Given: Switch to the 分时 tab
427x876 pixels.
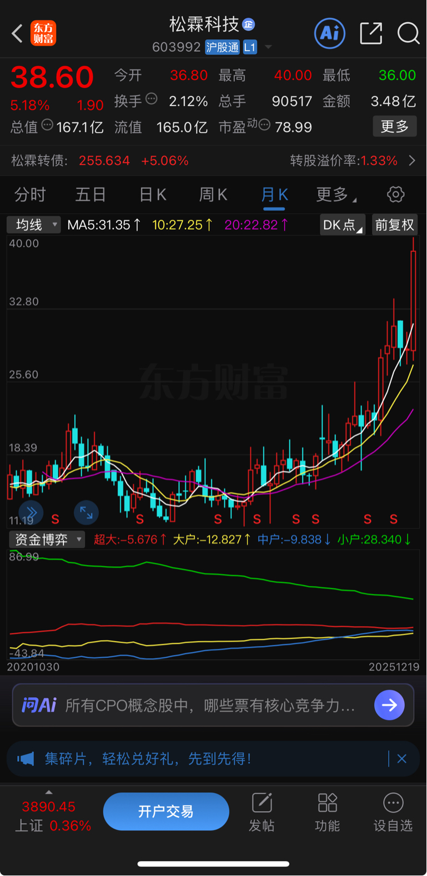Looking at the screenshot, I should point(30,195).
